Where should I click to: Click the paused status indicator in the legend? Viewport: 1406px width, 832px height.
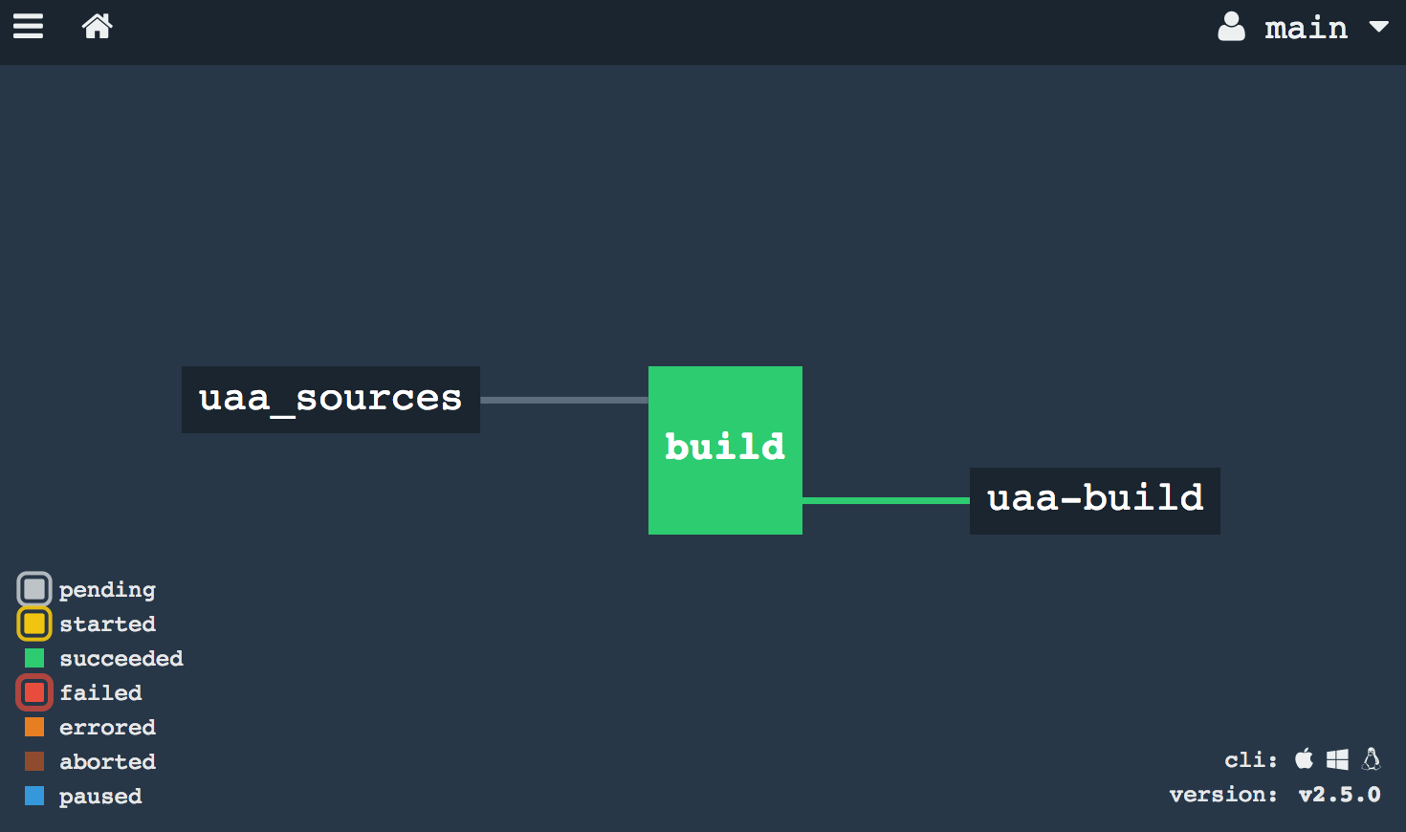(34, 796)
